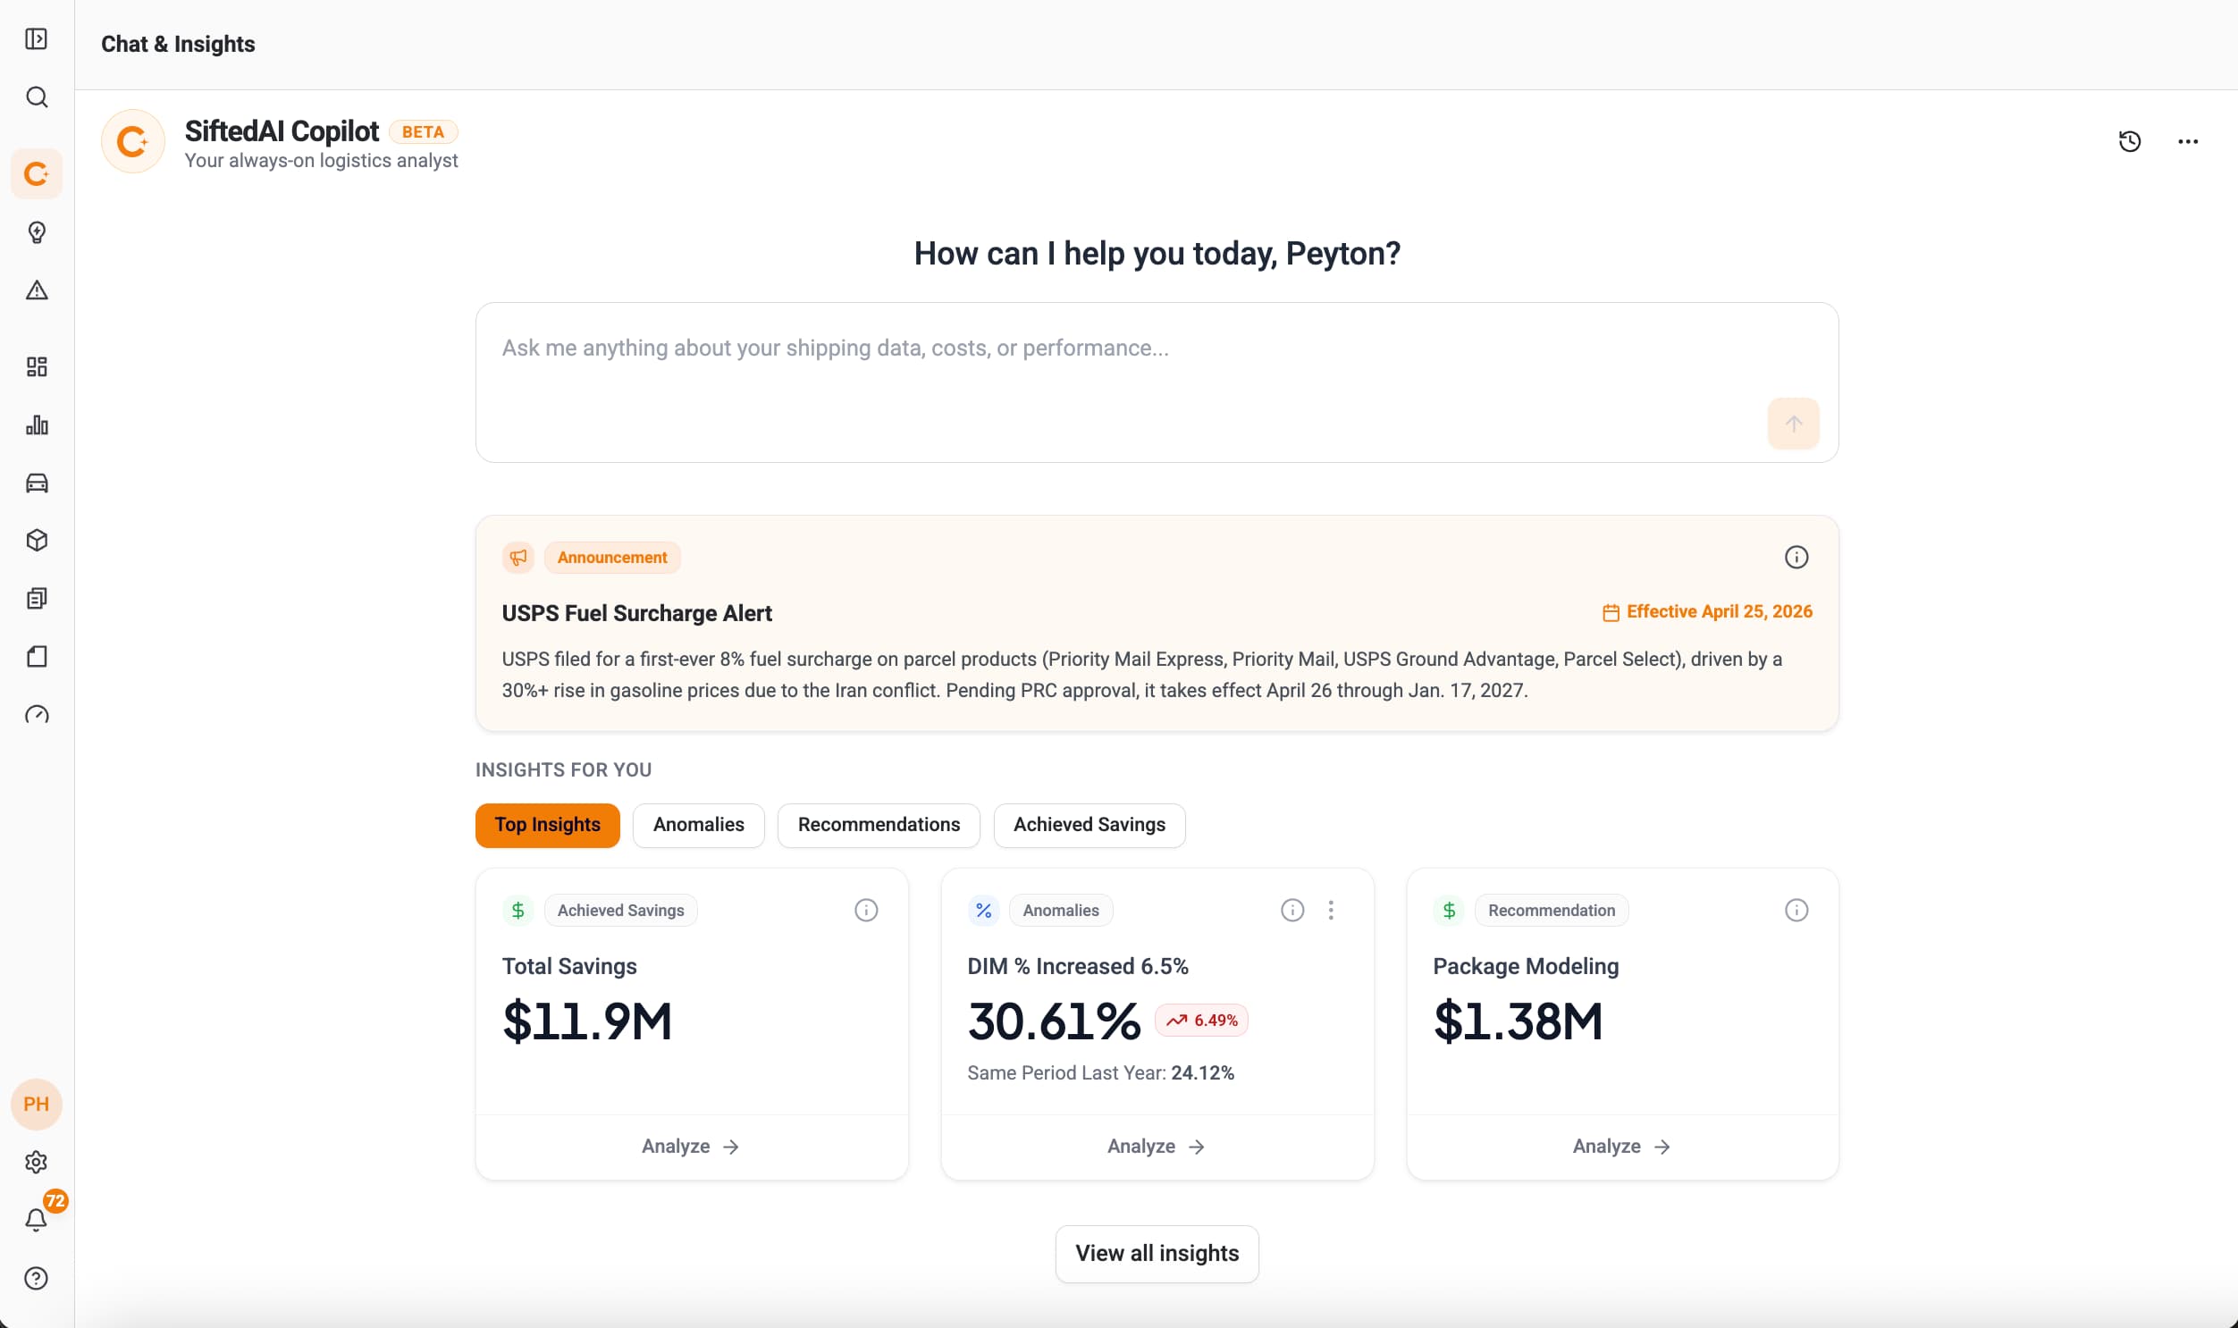The image size is (2238, 1328).
Task: Open the package box icon
Action: pyautogui.click(x=36, y=541)
